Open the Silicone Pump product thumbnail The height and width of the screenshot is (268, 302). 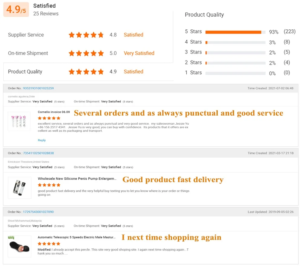[x=20, y=188]
